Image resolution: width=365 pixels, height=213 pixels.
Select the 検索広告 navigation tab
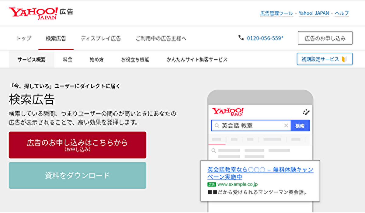point(56,38)
